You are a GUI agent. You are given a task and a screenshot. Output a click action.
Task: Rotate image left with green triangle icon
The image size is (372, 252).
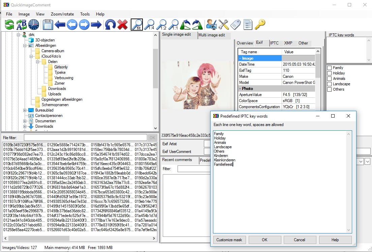185,25
